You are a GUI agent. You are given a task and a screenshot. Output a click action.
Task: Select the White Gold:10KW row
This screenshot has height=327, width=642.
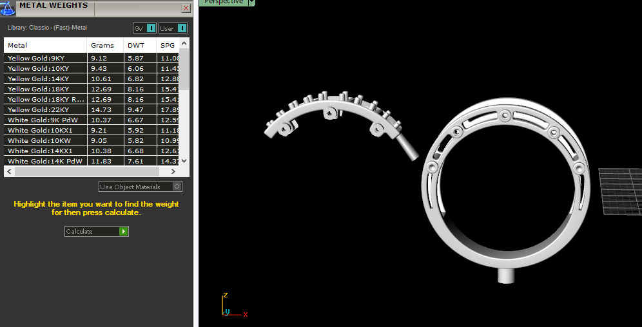click(x=92, y=140)
